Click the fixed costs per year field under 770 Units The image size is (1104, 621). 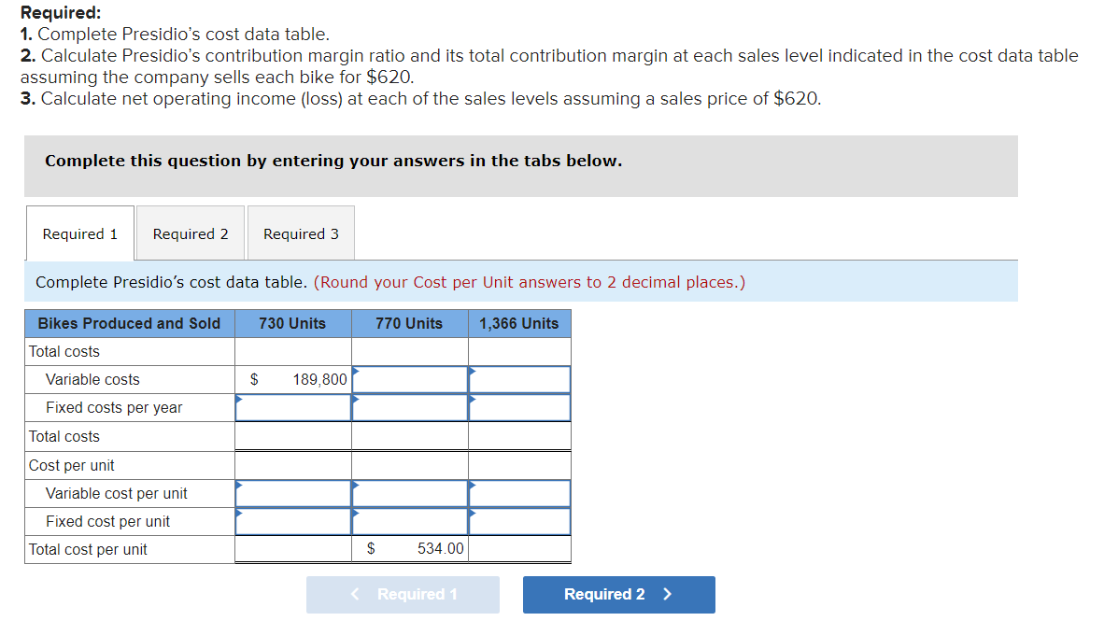(409, 407)
